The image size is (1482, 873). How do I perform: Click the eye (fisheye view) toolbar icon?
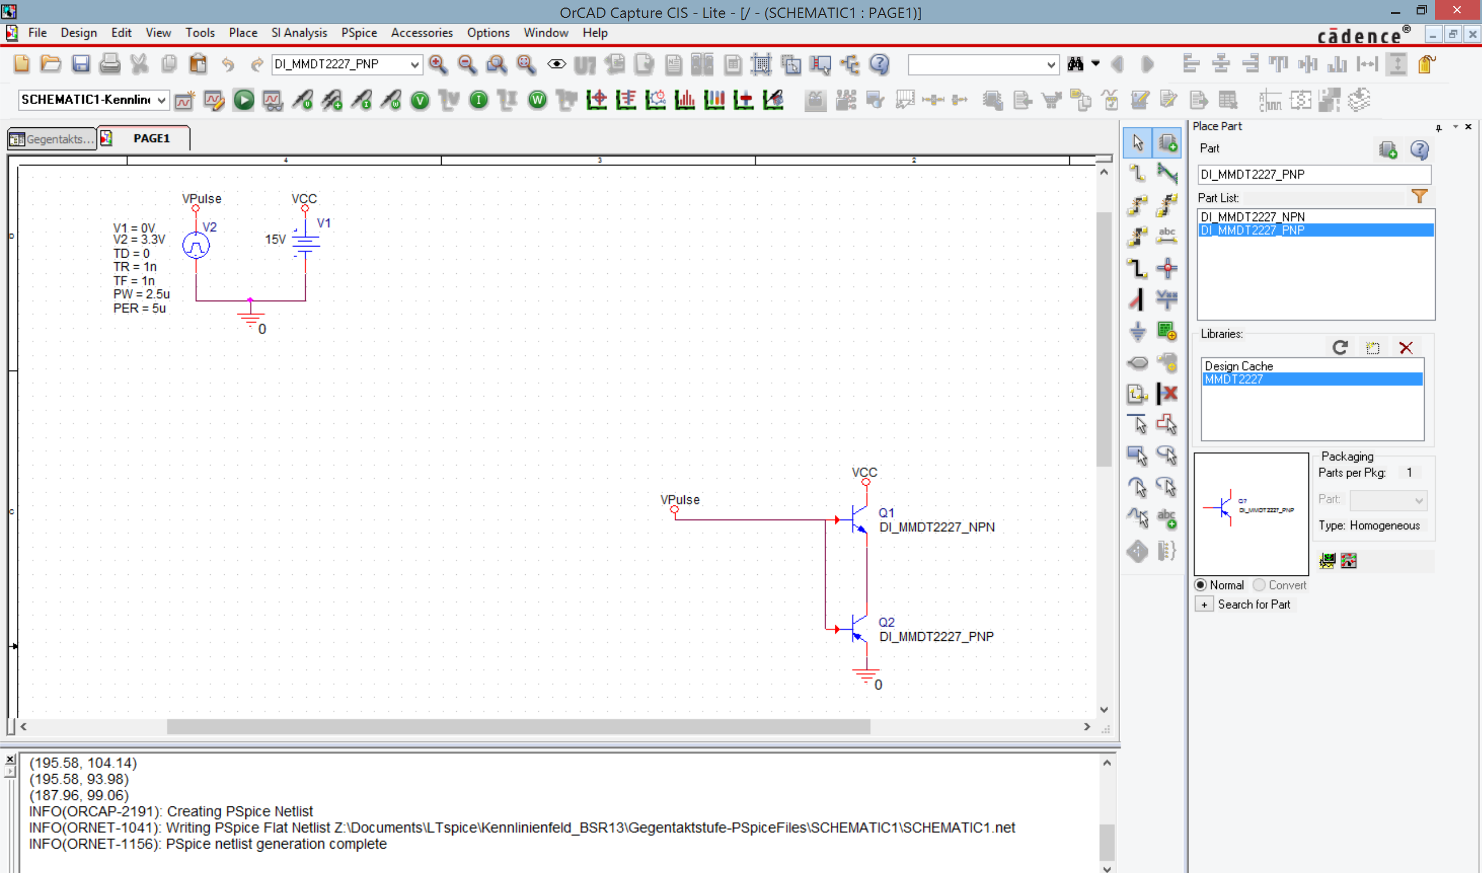[556, 64]
